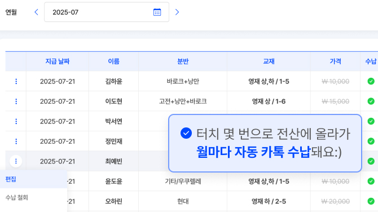Image resolution: width=378 pixels, height=212 pixels.
Task: Click the textbook cell 영재 하 / 2-5
Action: click(x=269, y=201)
